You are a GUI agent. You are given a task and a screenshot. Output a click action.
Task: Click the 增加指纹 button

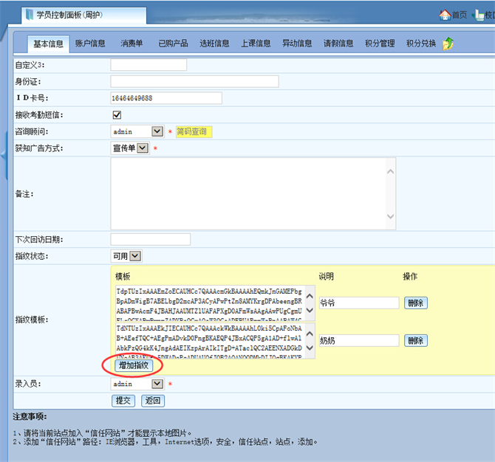coord(134,365)
